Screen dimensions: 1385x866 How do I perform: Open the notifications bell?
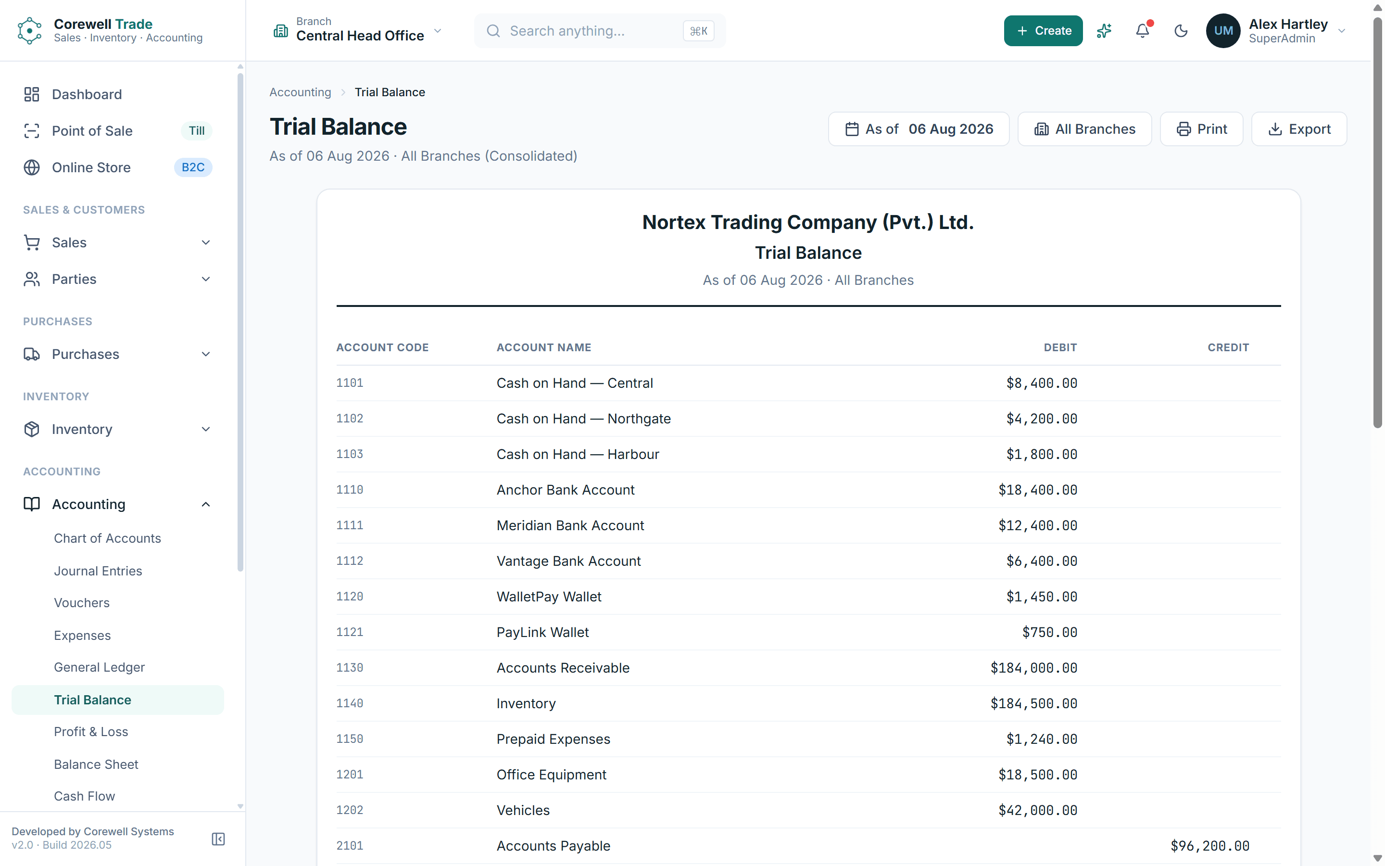coord(1142,30)
